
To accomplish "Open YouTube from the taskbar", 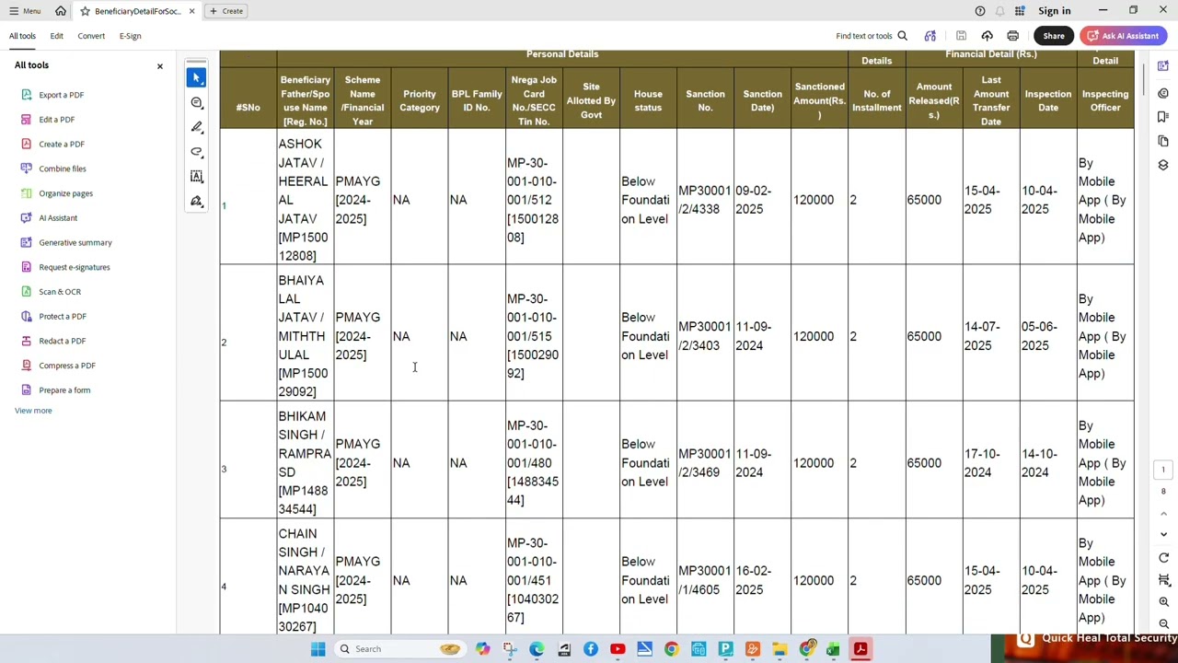I will [618, 649].
